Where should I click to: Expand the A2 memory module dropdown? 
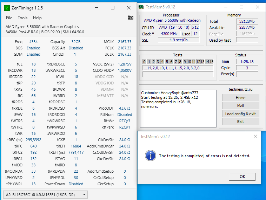pyautogui.click(x=45, y=195)
